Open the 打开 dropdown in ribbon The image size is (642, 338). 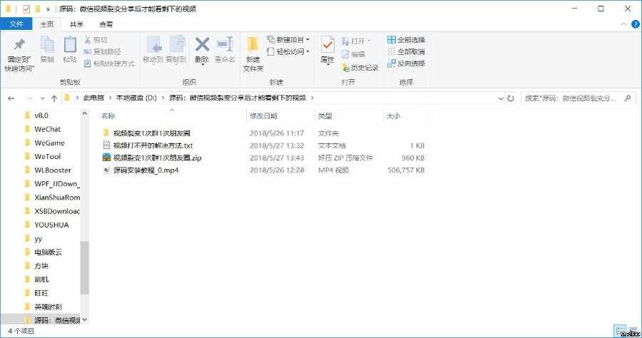tap(356, 41)
